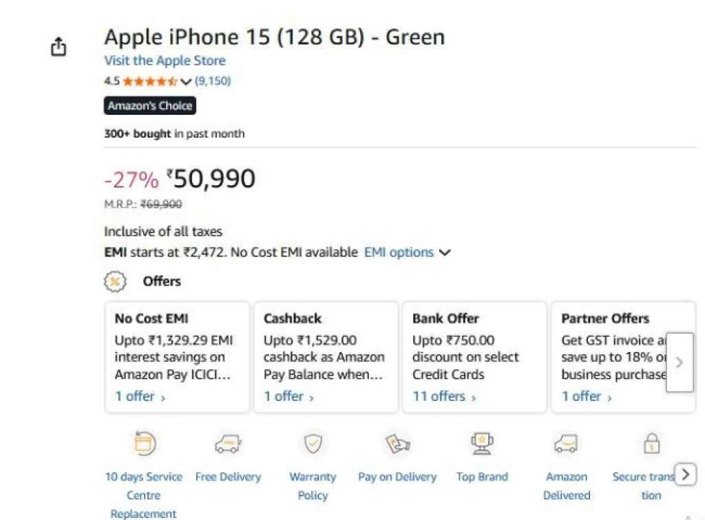Expand the EMI options dropdown

click(x=445, y=252)
